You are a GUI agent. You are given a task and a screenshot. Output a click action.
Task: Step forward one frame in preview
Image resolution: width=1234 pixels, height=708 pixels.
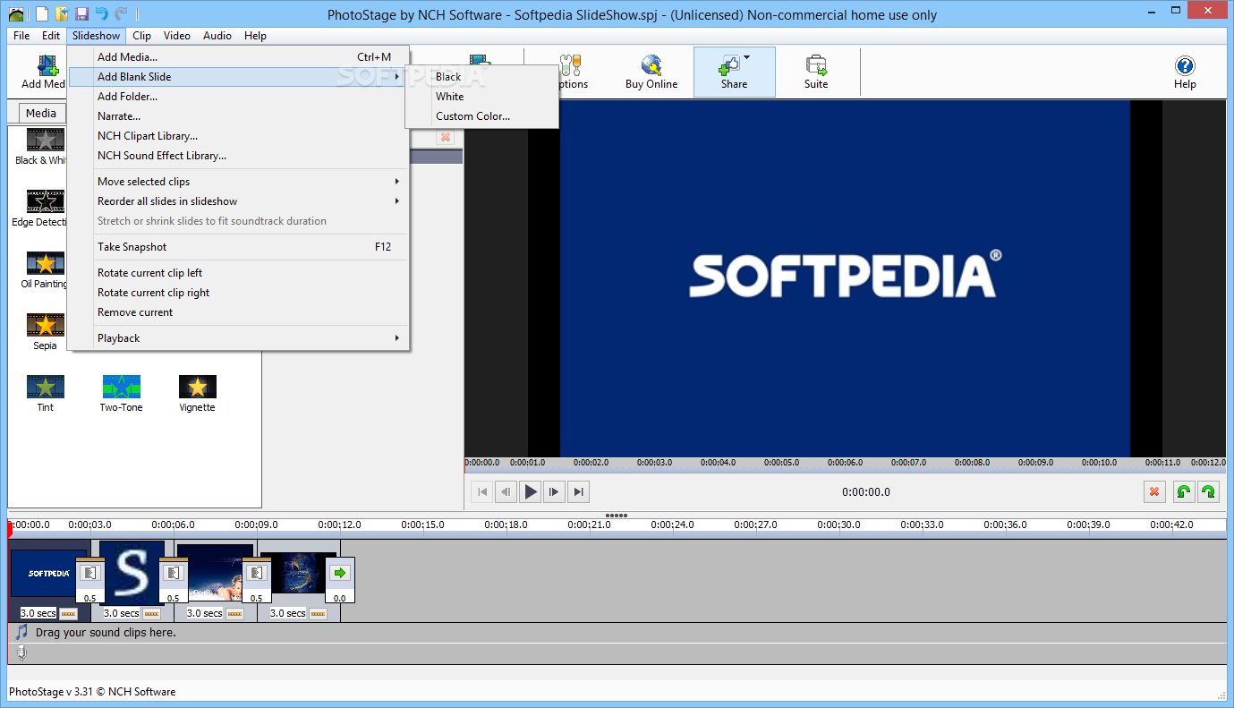coord(554,491)
